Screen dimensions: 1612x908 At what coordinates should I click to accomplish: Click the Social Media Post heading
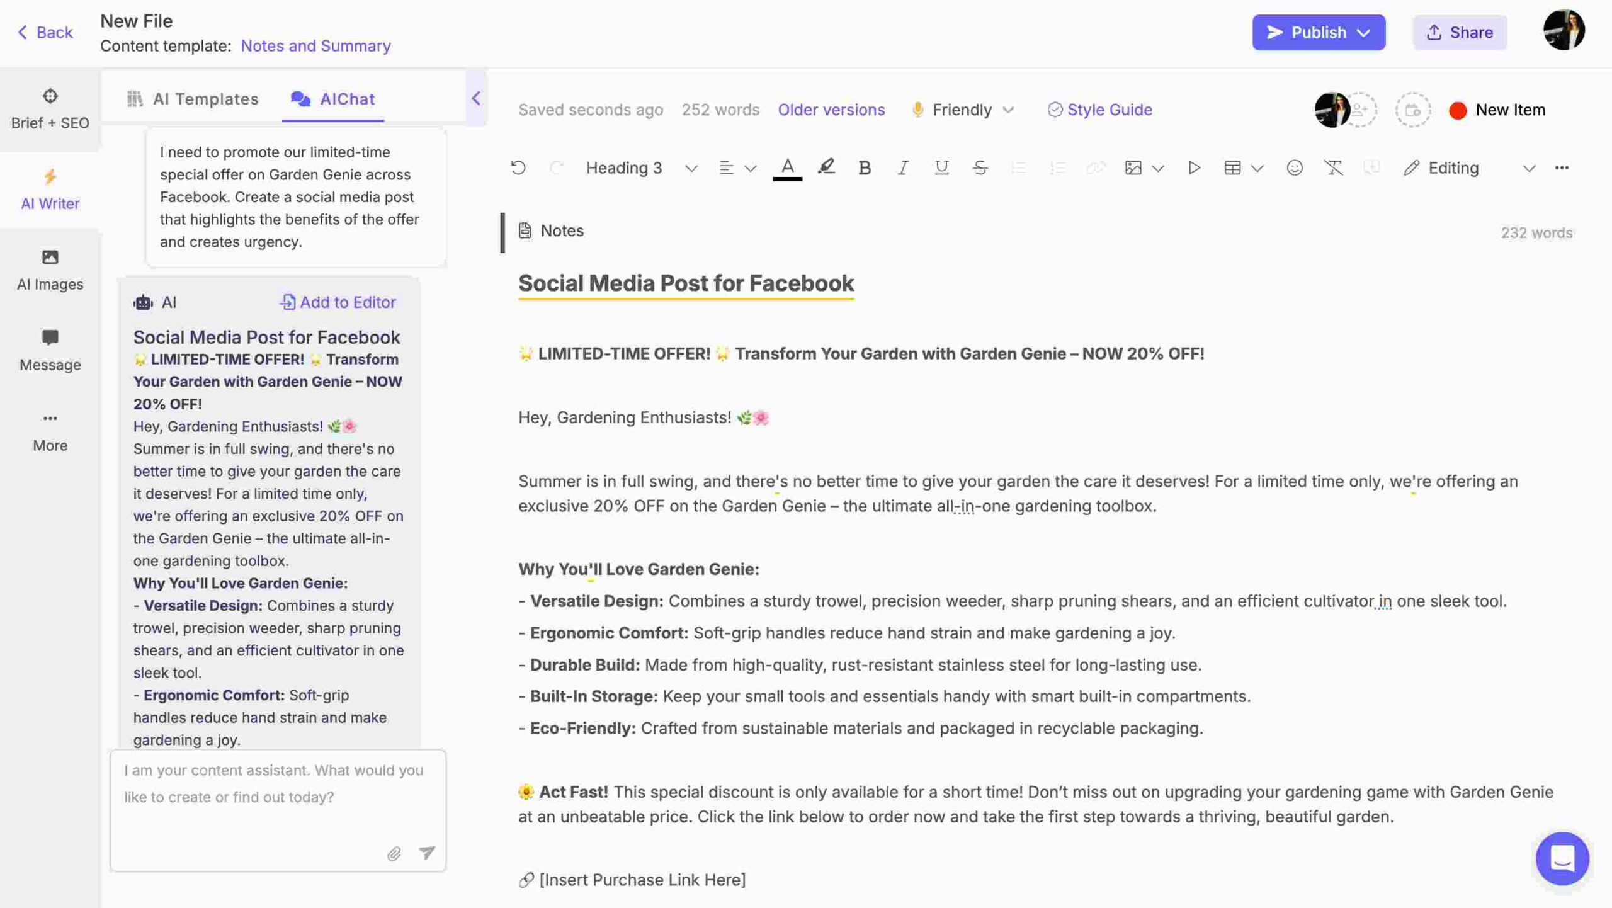(686, 283)
